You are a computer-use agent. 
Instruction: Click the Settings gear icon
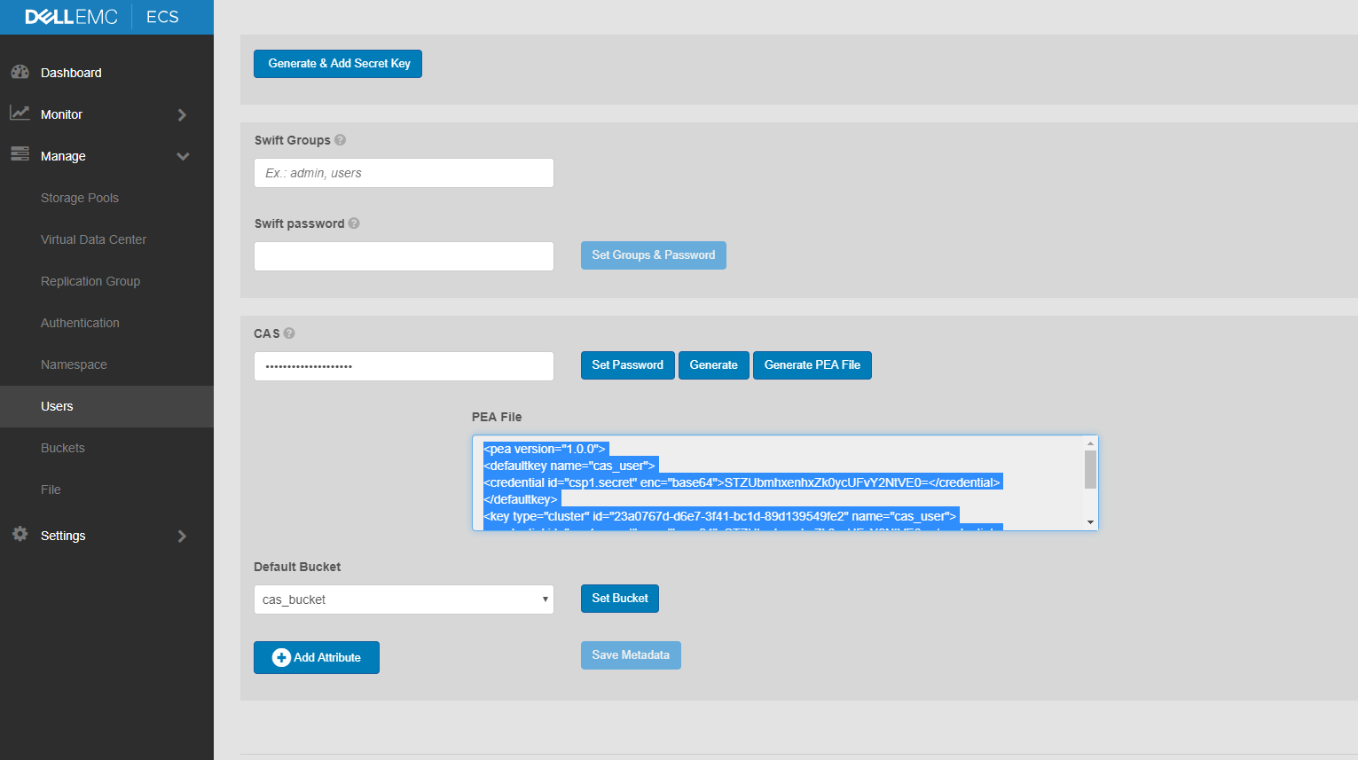[x=20, y=535]
